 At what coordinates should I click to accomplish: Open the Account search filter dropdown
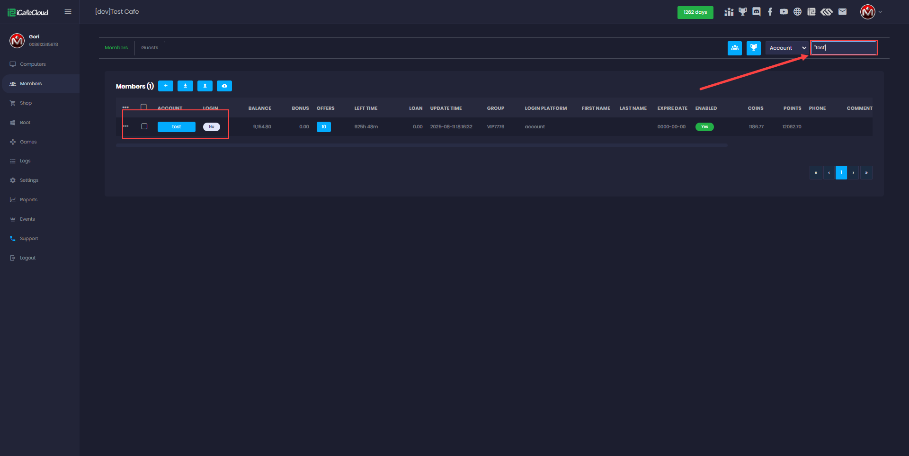click(787, 48)
